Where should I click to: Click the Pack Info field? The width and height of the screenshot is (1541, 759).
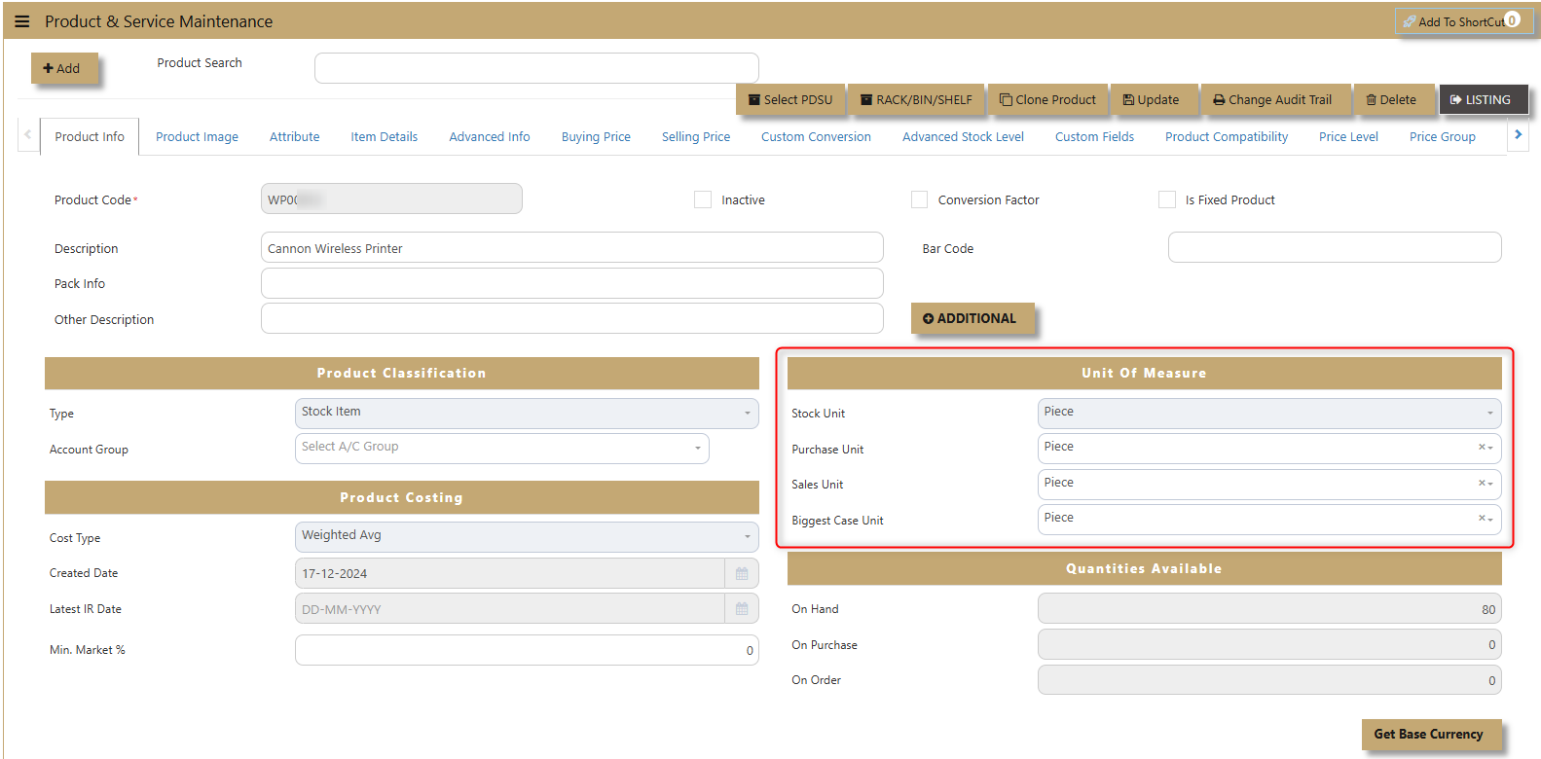[x=572, y=283]
